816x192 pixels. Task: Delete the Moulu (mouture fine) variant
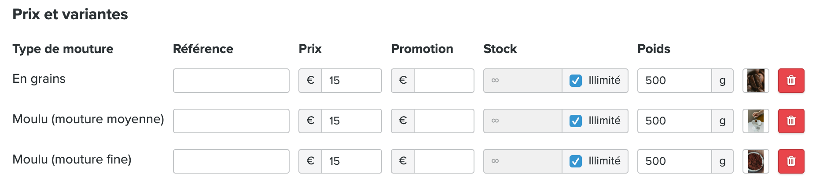coord(791,161)
